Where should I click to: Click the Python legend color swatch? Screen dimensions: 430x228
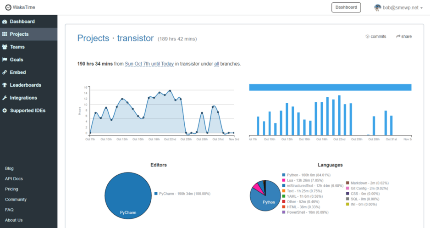(284, 175)
